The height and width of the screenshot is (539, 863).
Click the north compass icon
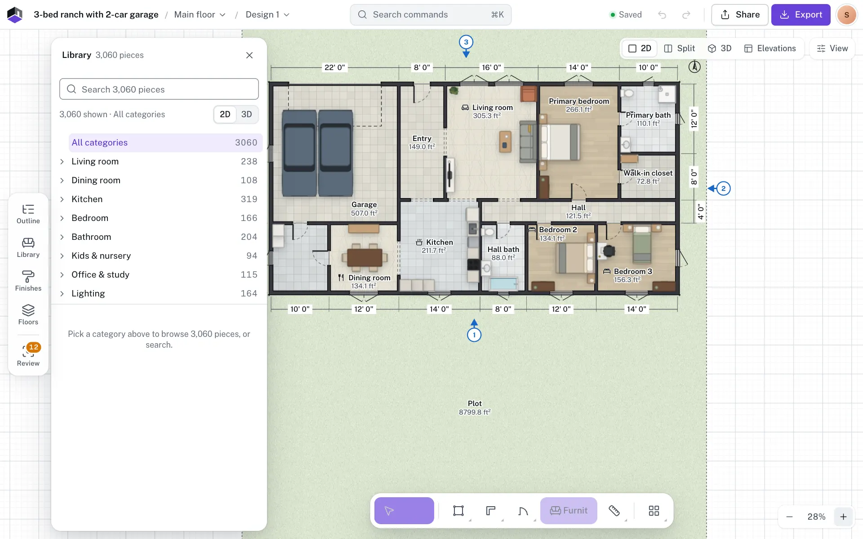(x=694, y=67)
